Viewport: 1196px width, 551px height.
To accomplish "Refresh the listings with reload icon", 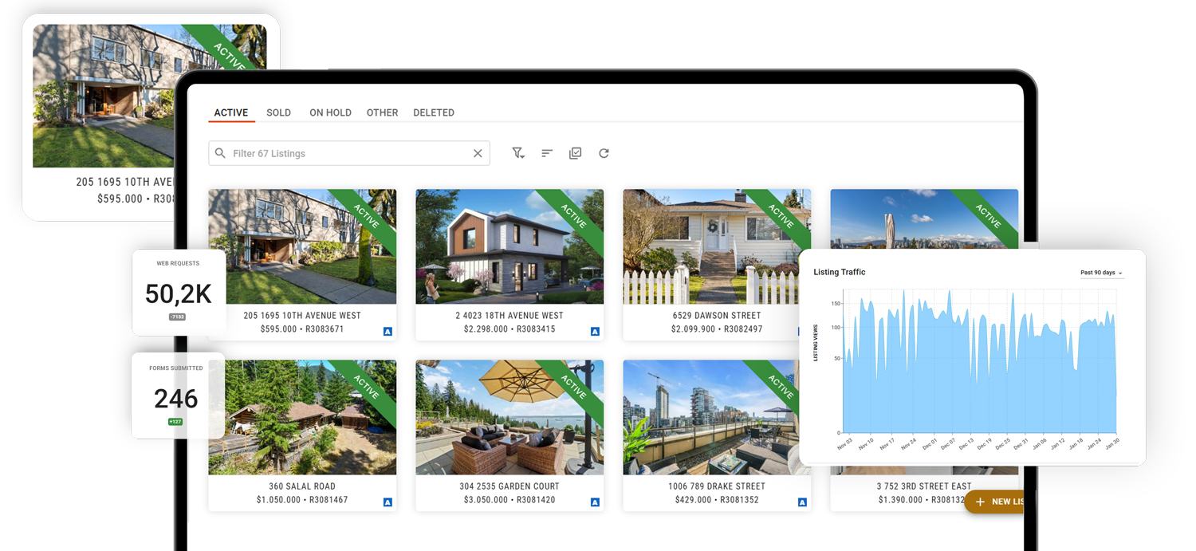I will point(604,153).
